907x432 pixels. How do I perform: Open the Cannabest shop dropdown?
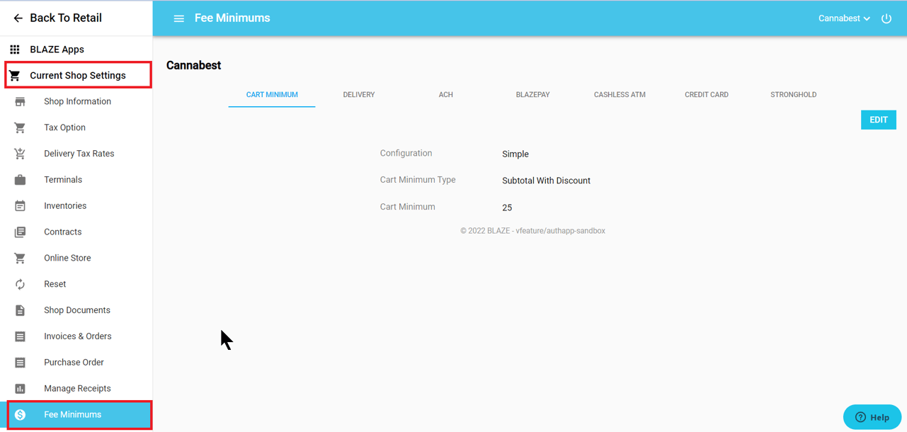[844, 18]
